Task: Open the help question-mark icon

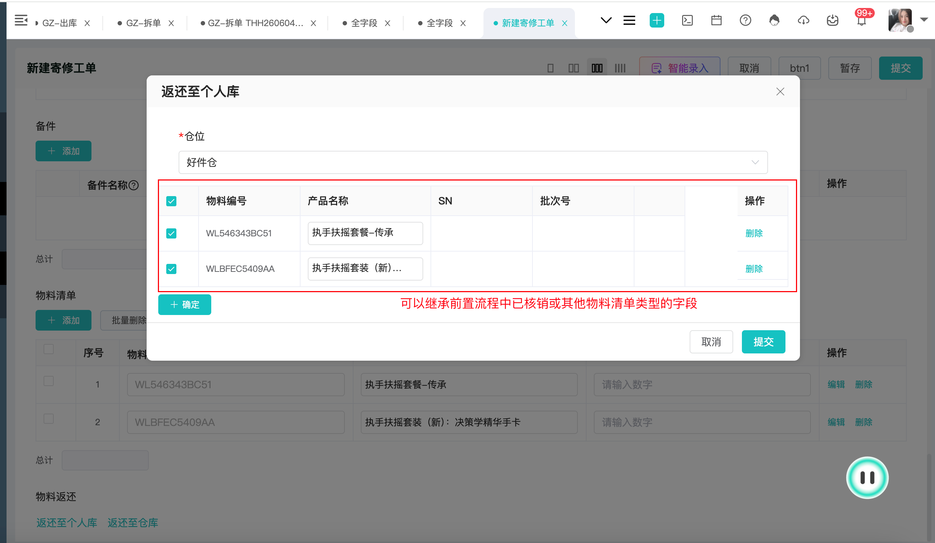Action: click(745, 20)
